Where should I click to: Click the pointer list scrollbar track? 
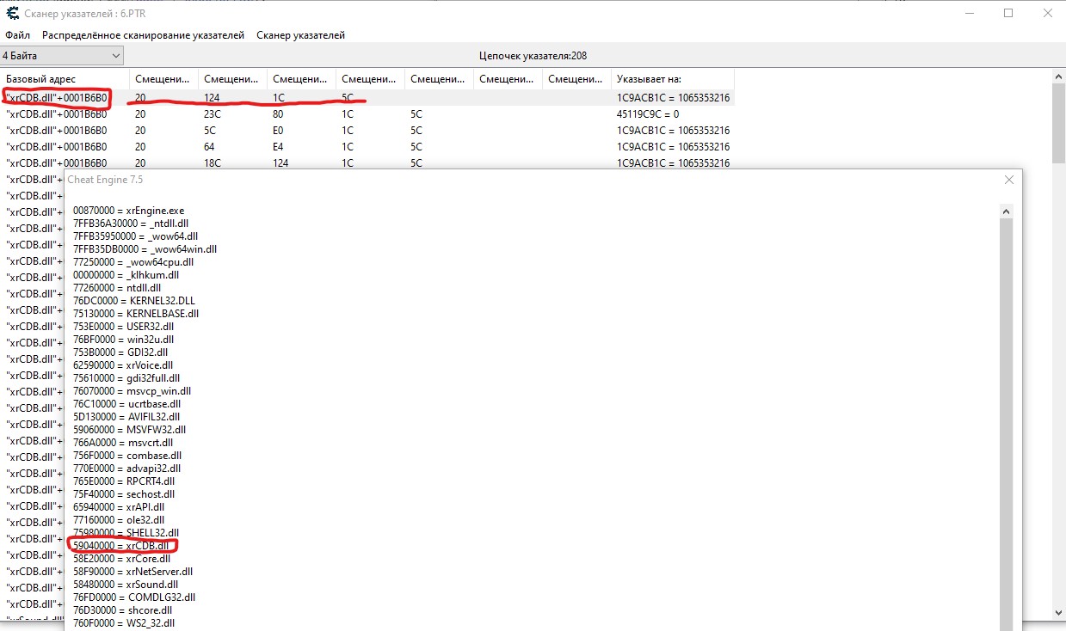[x=1057, y=344]
